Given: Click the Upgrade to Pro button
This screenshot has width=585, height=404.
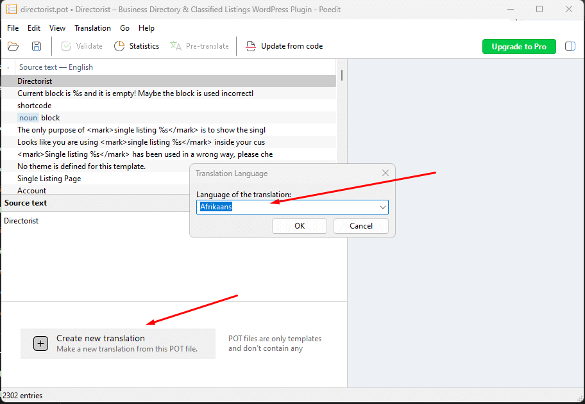Looking at the screenshot, I should (x=519, y=46).
